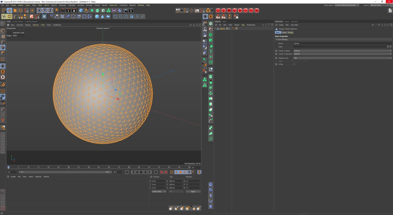This screenshot has width=393, height=215.
Task: Click the timeline ruler at frame 45
Action: (99, 167)
